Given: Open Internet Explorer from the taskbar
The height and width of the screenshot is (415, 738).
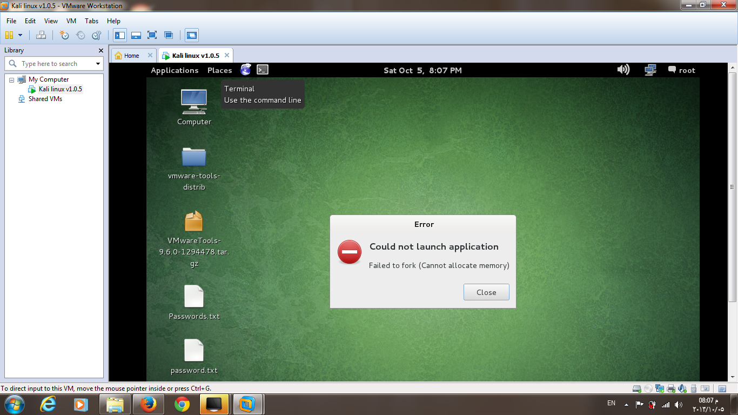Looking at the screenshot, I should [49, 404].
